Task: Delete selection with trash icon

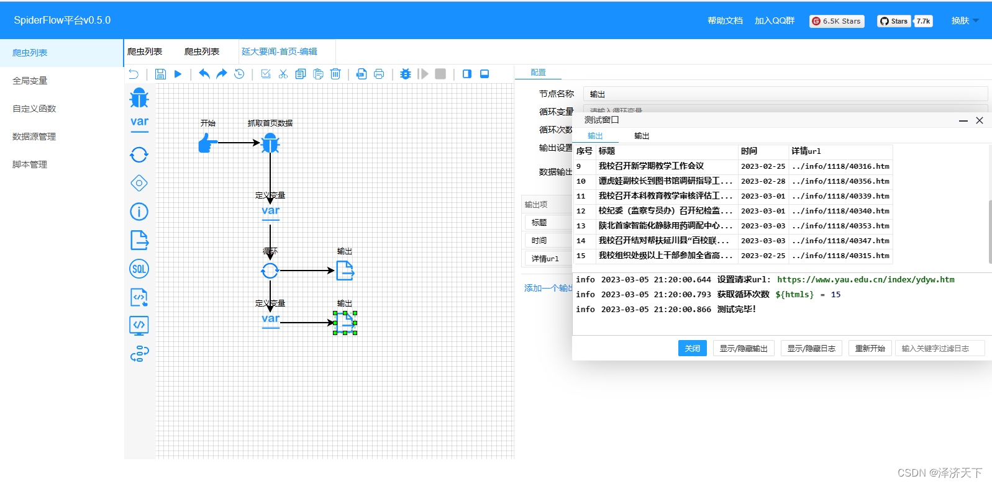Action: pos(335,74)
